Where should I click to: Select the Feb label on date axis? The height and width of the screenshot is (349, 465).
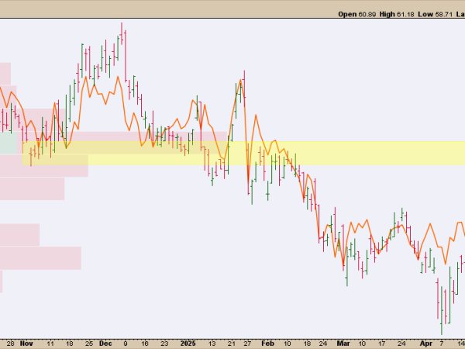click(x=267, y=344)
